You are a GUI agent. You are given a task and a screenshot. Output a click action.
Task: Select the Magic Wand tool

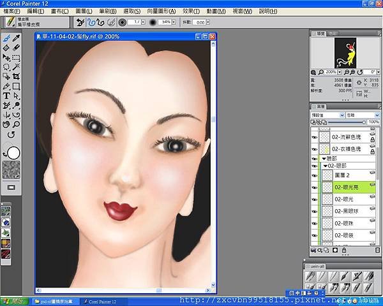point(16,67)
